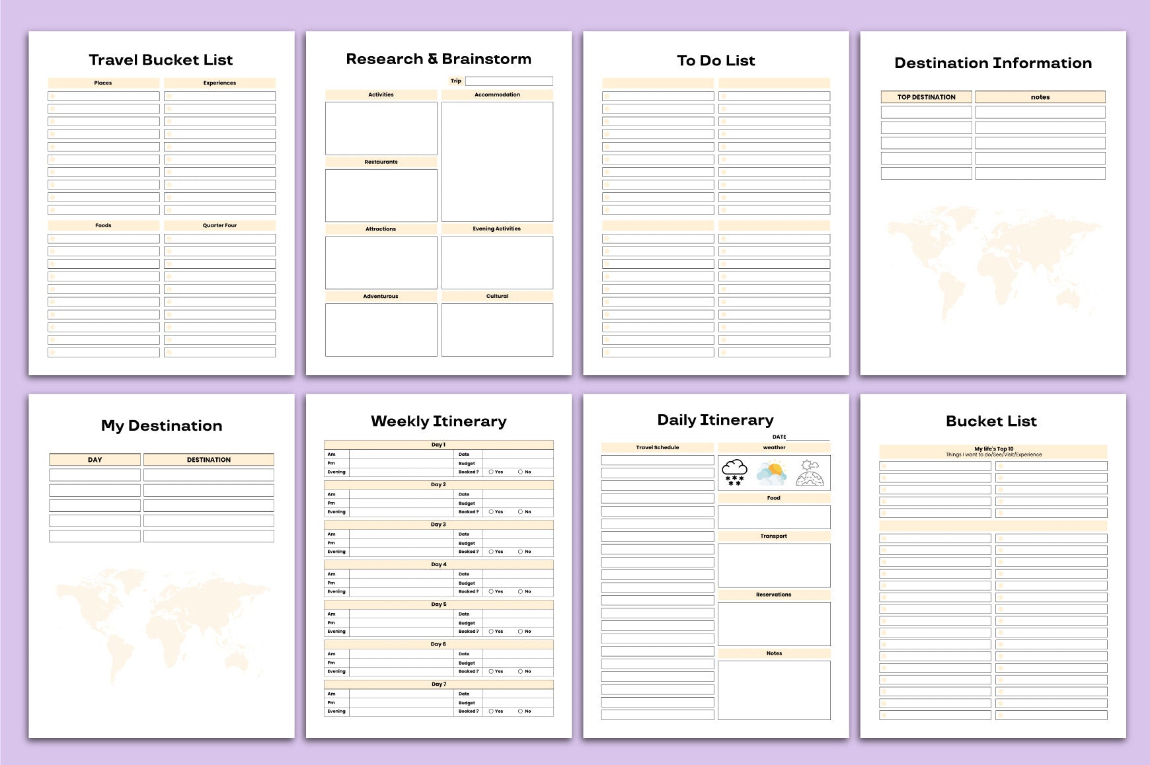
Task: Select Yes for Day 4 Booked
Action: click(491, 591)
